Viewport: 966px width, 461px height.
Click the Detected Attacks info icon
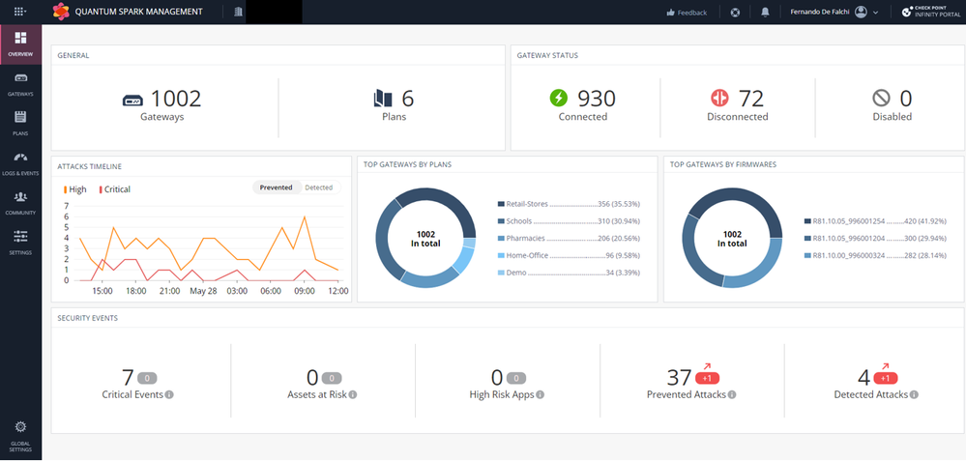pyautogui.click(x=914, y=394)
